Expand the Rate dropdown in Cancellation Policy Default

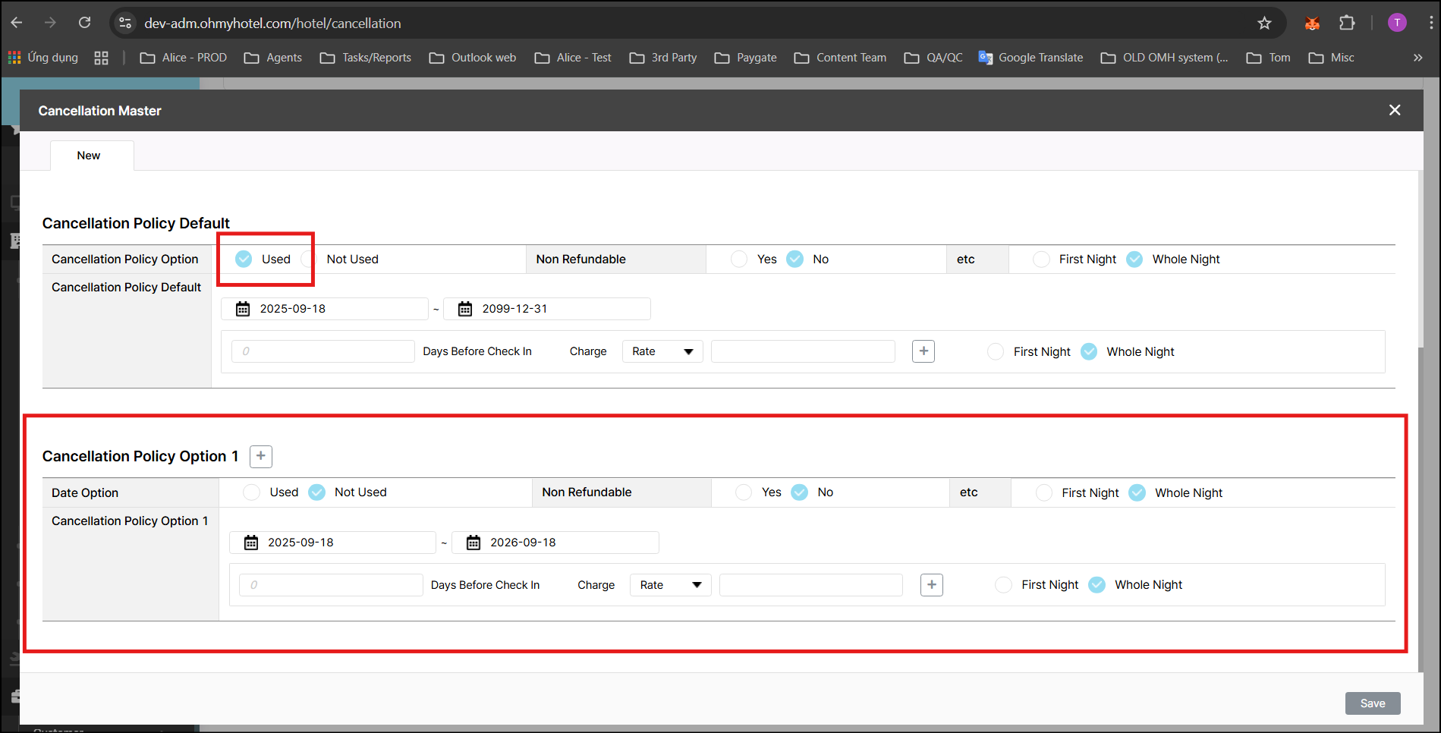(662, 351)
